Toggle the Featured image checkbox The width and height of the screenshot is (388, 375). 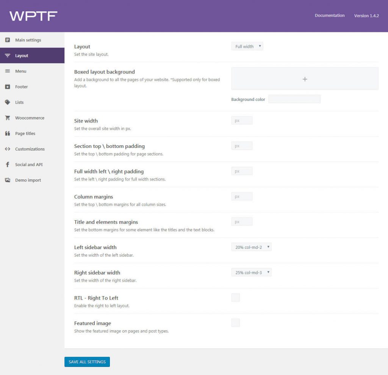[236, 322]
